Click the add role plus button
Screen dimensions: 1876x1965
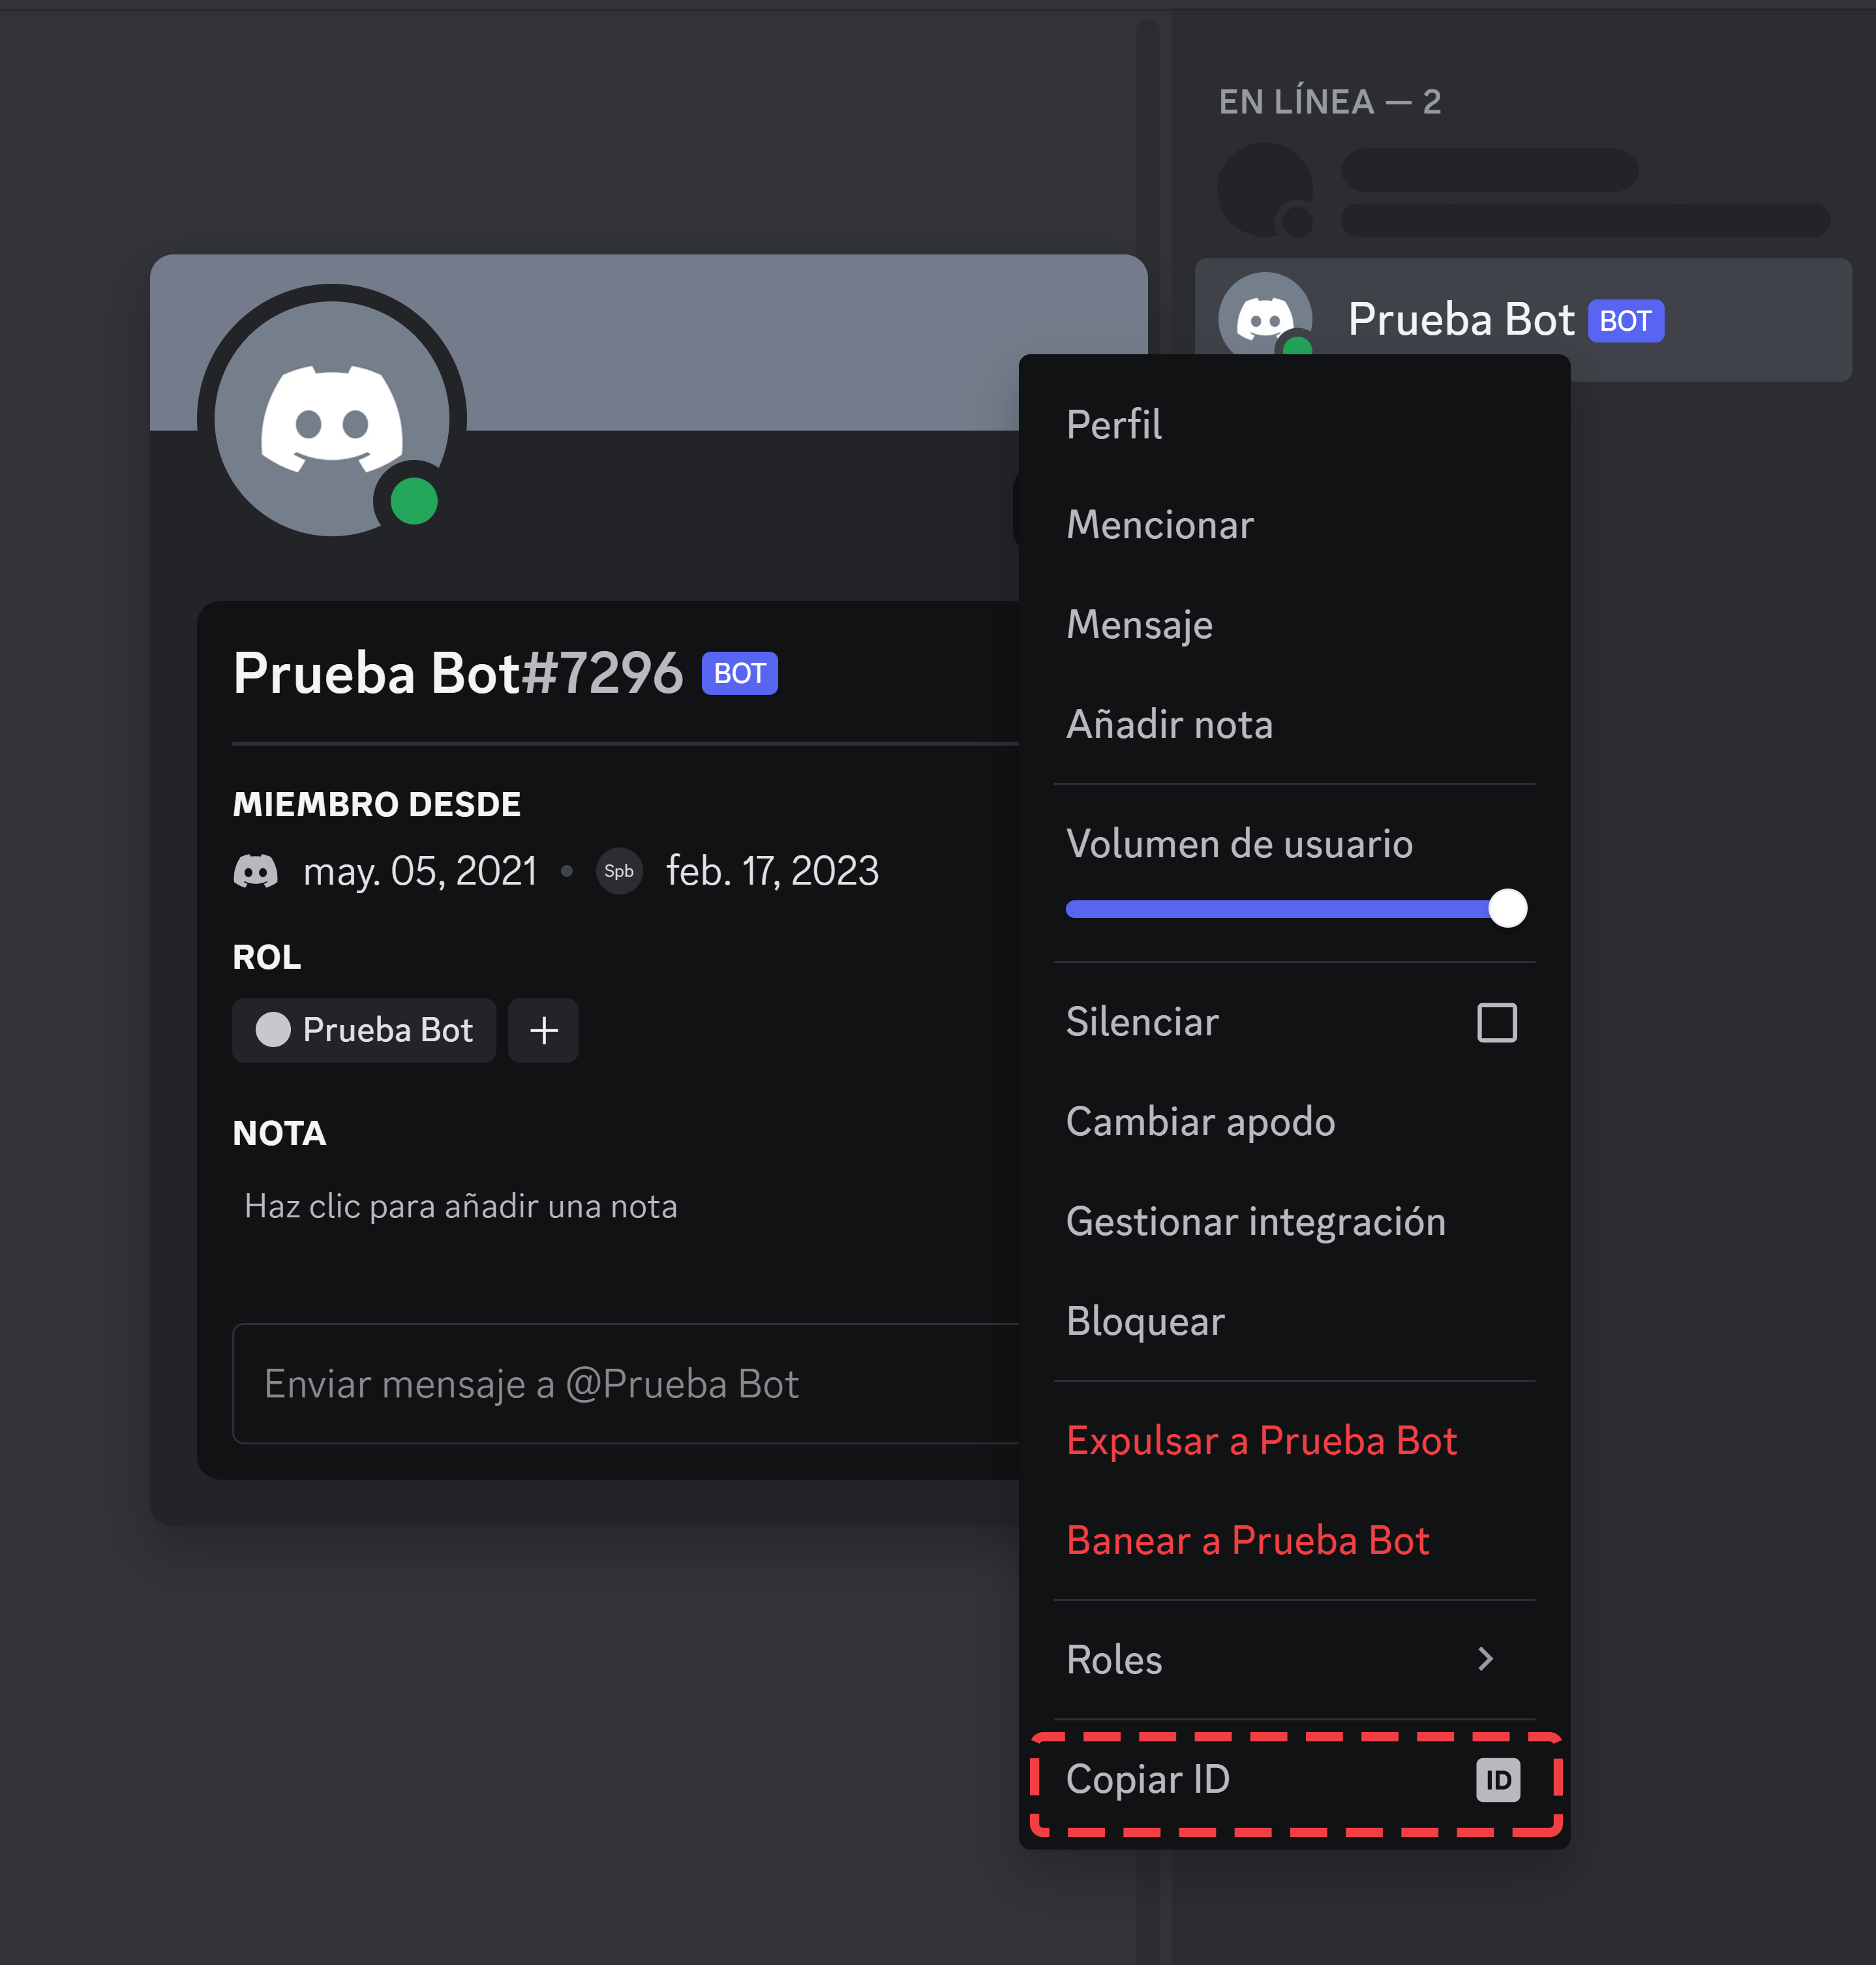(543, 1030)
